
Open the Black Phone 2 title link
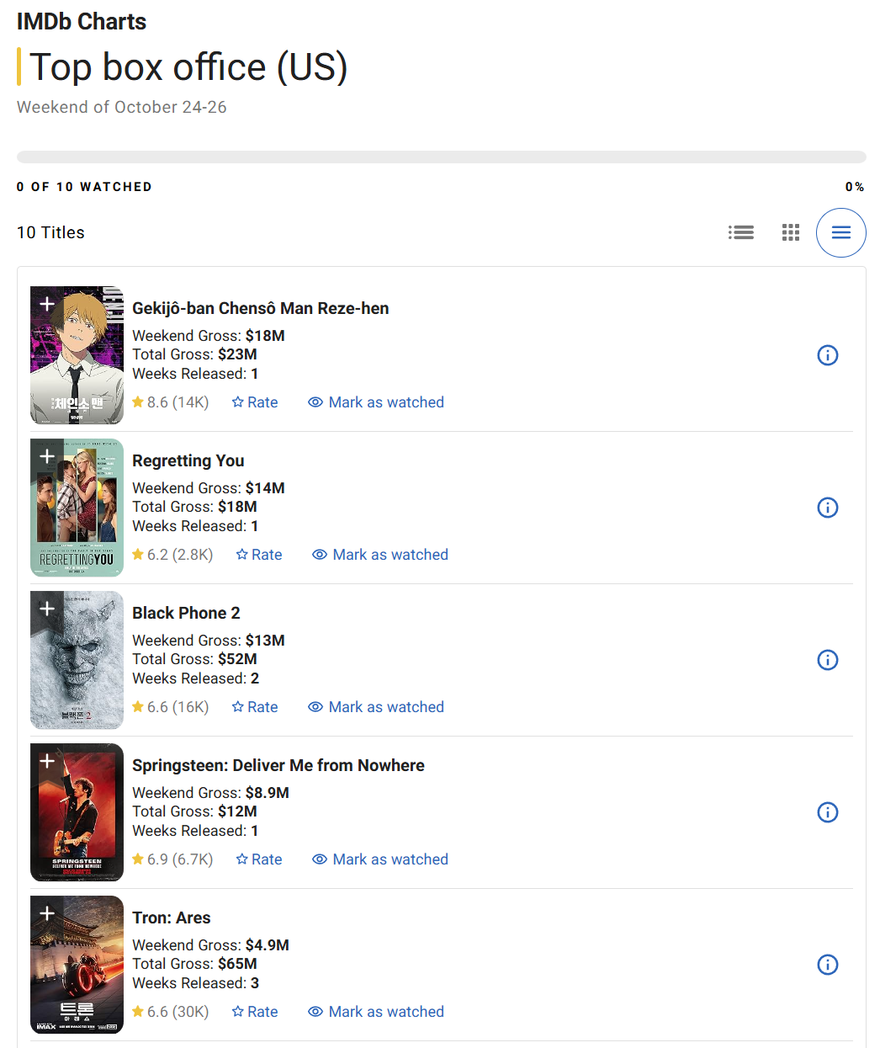coord(186,613)
